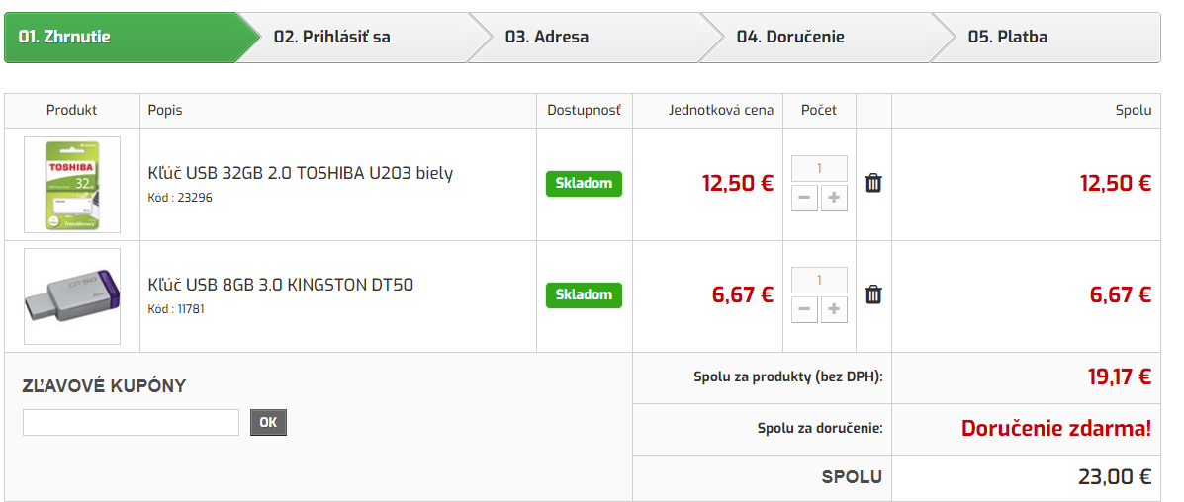Open the Toshiba USB product thumbnail
Image resolution: width=1184 pixels, height=502 pixels.
click(x=72, y=184)
